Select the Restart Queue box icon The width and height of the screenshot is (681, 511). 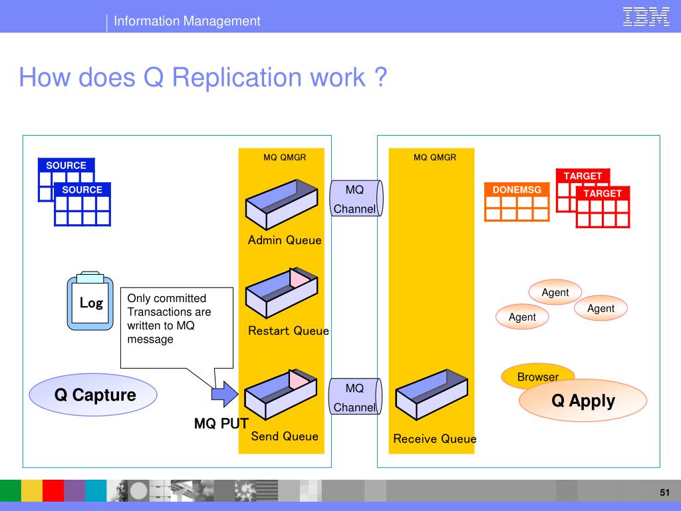[x=281, y=293]
